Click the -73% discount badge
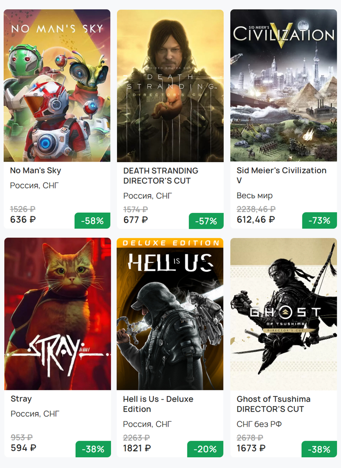Viewport: 341px width, 468px height. [x=320, y=221]
